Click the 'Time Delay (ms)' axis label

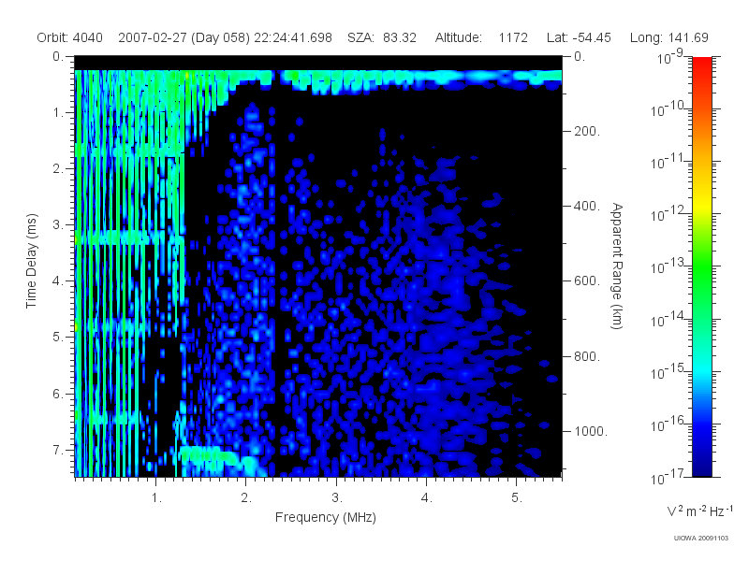pyautogui.click(x=32, y=261)
